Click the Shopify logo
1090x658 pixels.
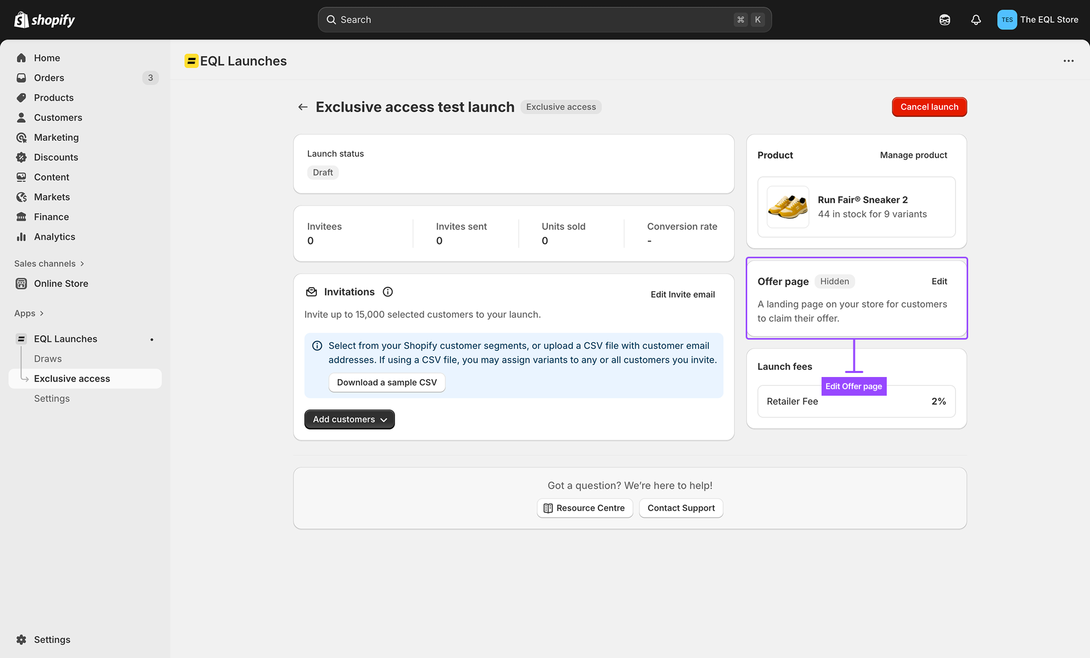click(44, 20)
